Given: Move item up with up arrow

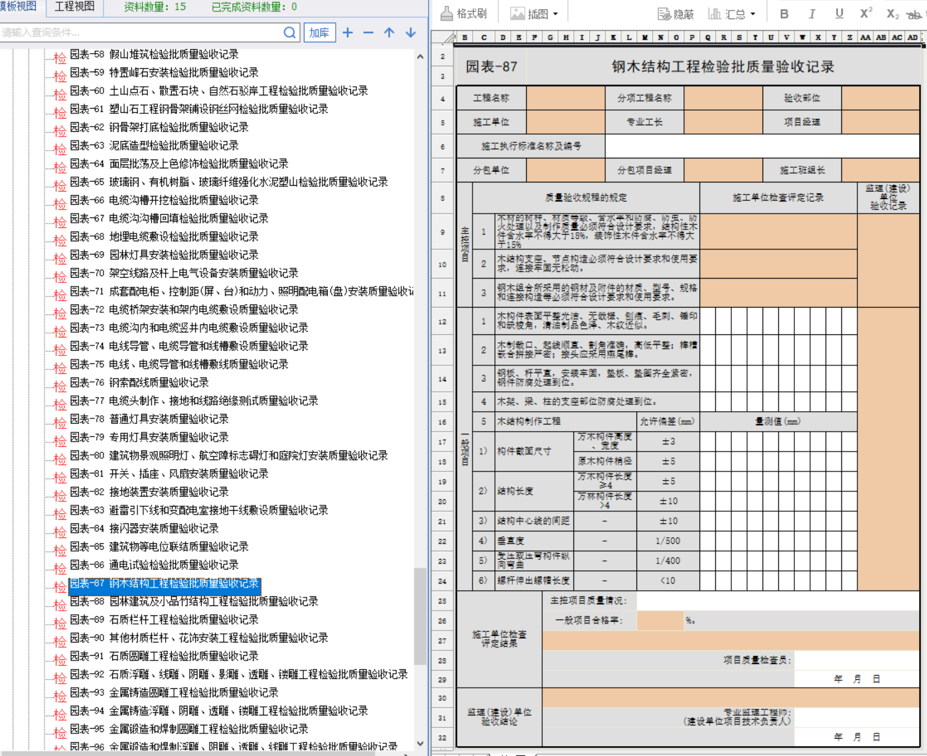Looking at the screenshot, I should point(390,32).
